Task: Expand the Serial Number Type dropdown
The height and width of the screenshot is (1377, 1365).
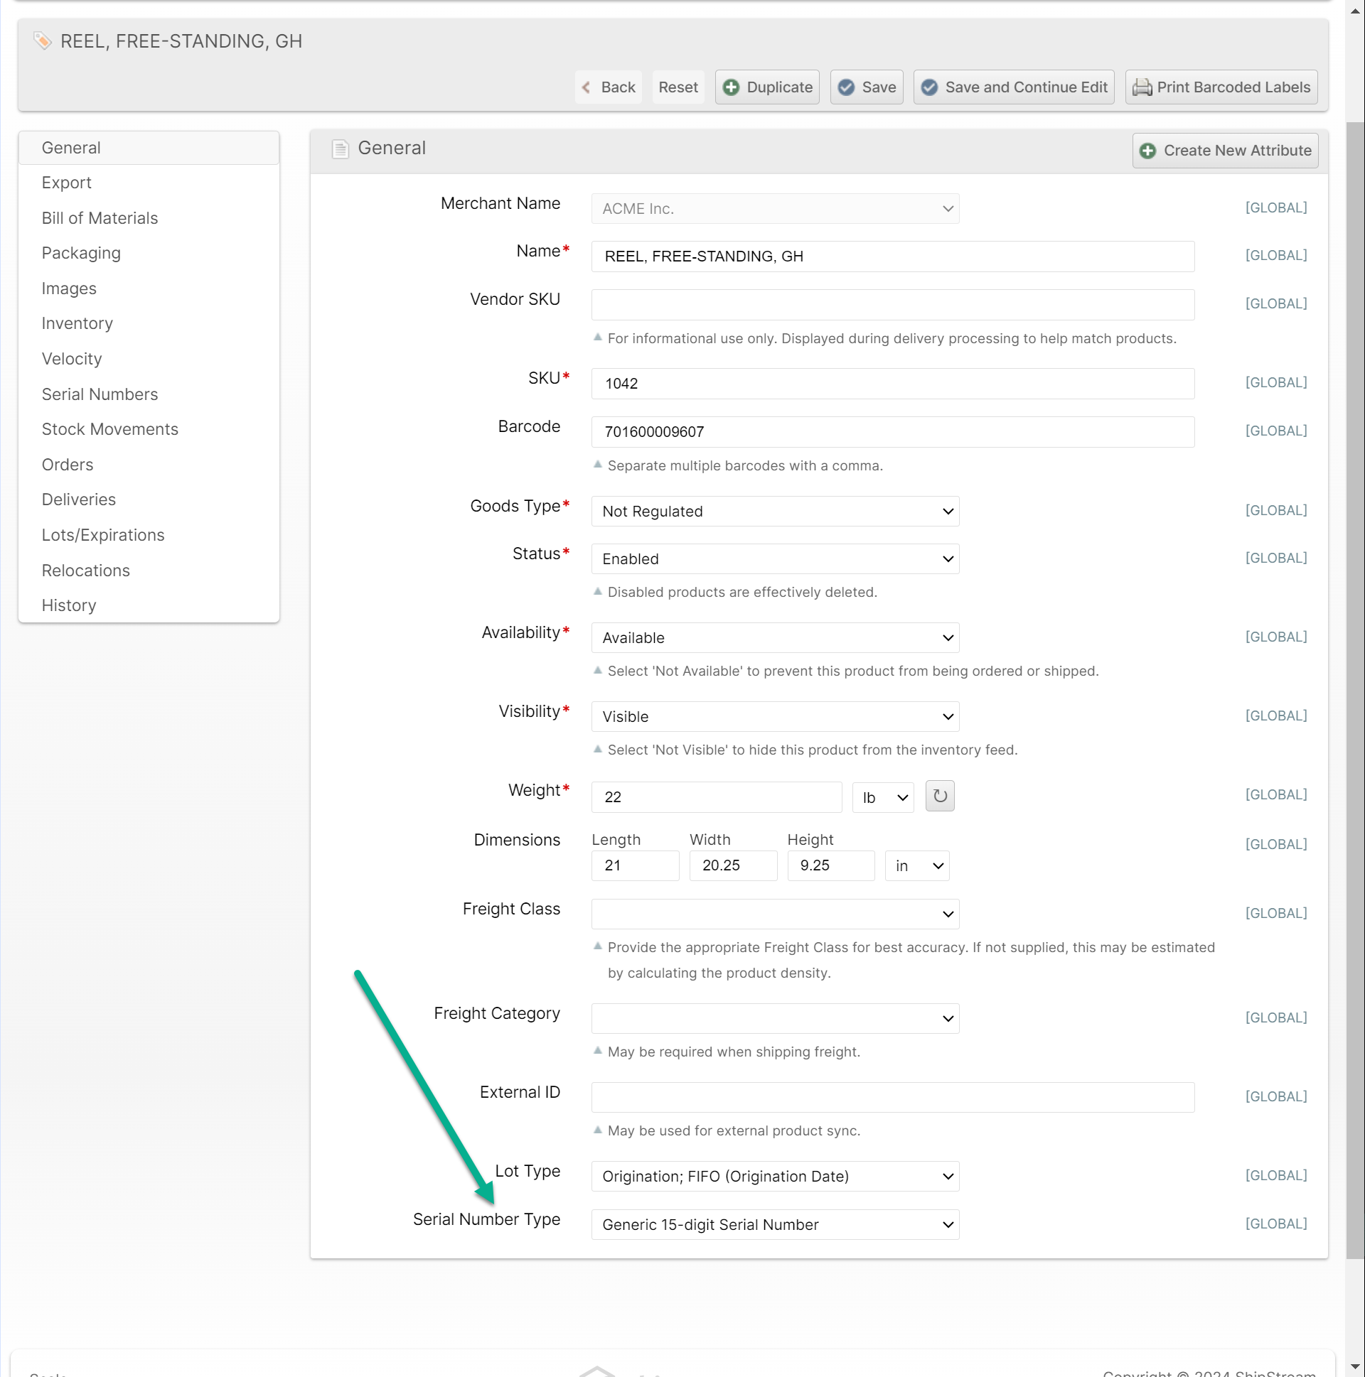Action: pos(774,1224)
